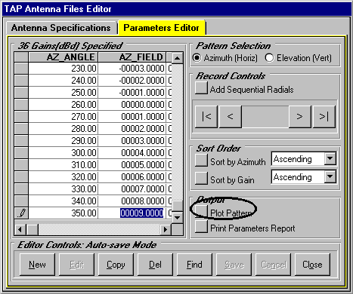The image size is (353, 294).
Task: Click the New button
Action: pyautogui.click(x=37, y=265)
